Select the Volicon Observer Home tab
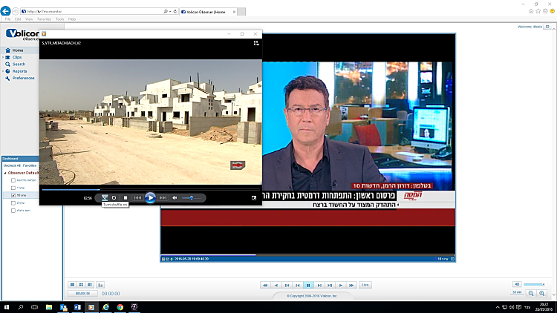The width and height of the screenshot is (557, 313). pyautogui.click(x=208, y=12)
